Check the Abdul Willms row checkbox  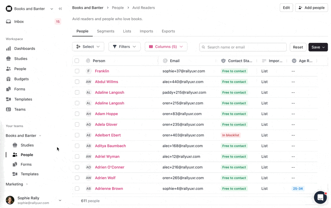pyautogui.click(x=77, y=82)
